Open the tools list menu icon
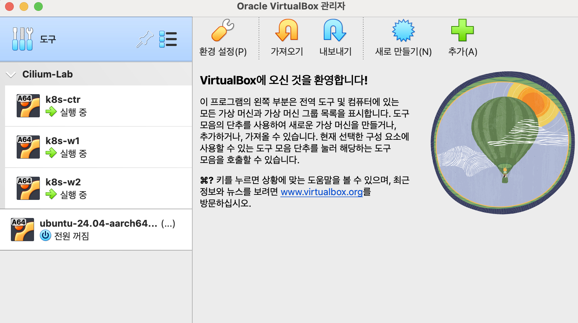 [168, 39]
